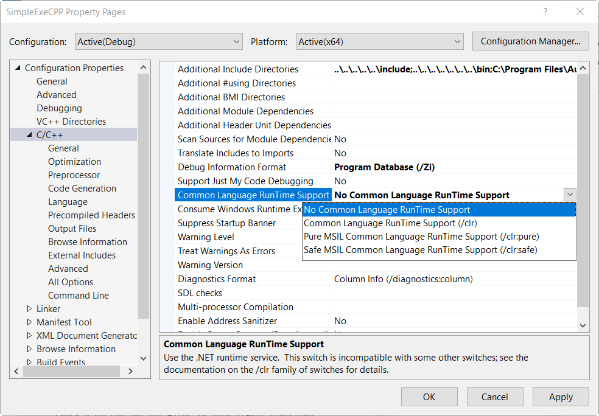Image resolution: width=599 pixels, height=416 pixels.
Task: Expand the Linker tree node
Action: click(29, 309)
